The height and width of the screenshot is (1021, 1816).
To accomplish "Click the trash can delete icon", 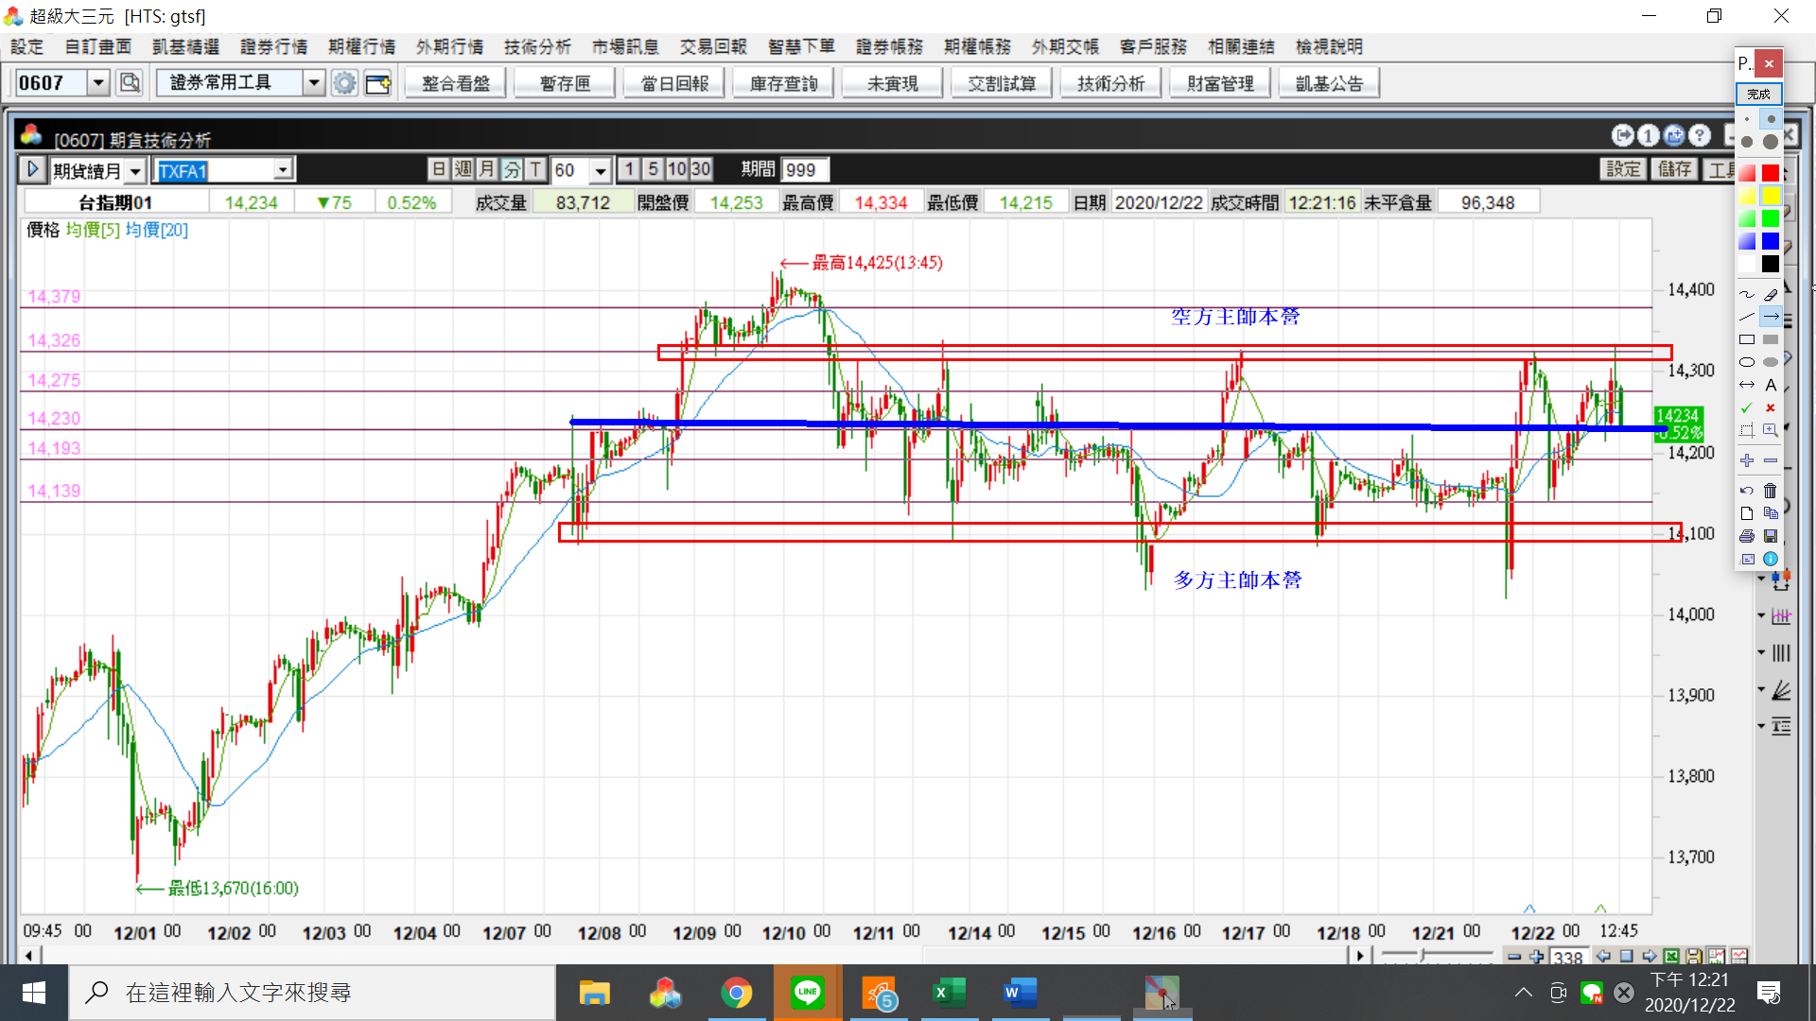I will click(1771, 490).
